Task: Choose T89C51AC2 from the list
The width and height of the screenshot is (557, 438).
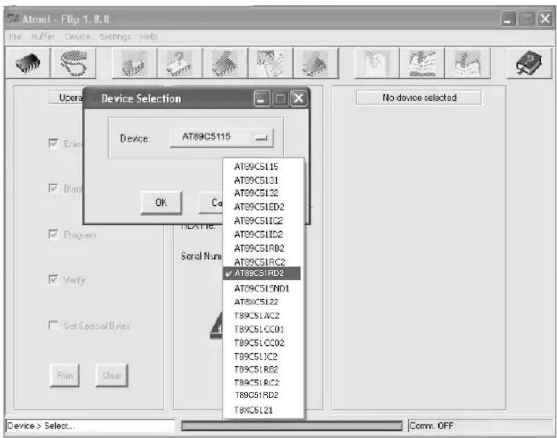Action: (263, 316)
